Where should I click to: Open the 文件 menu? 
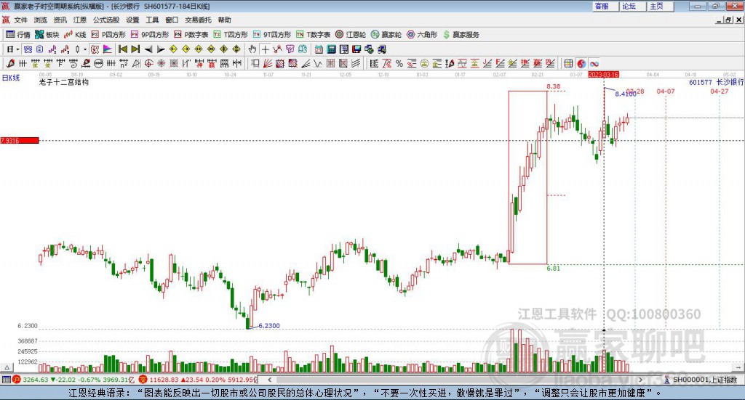pos(20,20)
